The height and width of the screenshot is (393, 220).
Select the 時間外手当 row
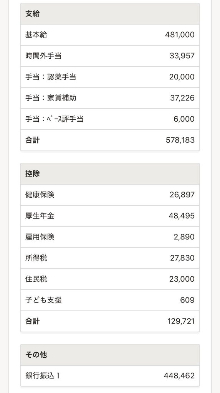point(110,56)
